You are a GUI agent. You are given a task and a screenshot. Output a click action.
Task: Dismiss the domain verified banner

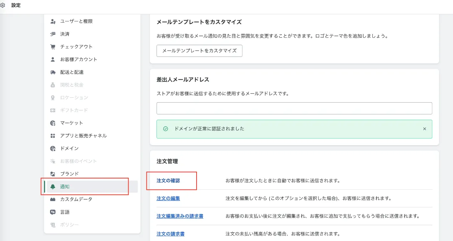[424, 129]
